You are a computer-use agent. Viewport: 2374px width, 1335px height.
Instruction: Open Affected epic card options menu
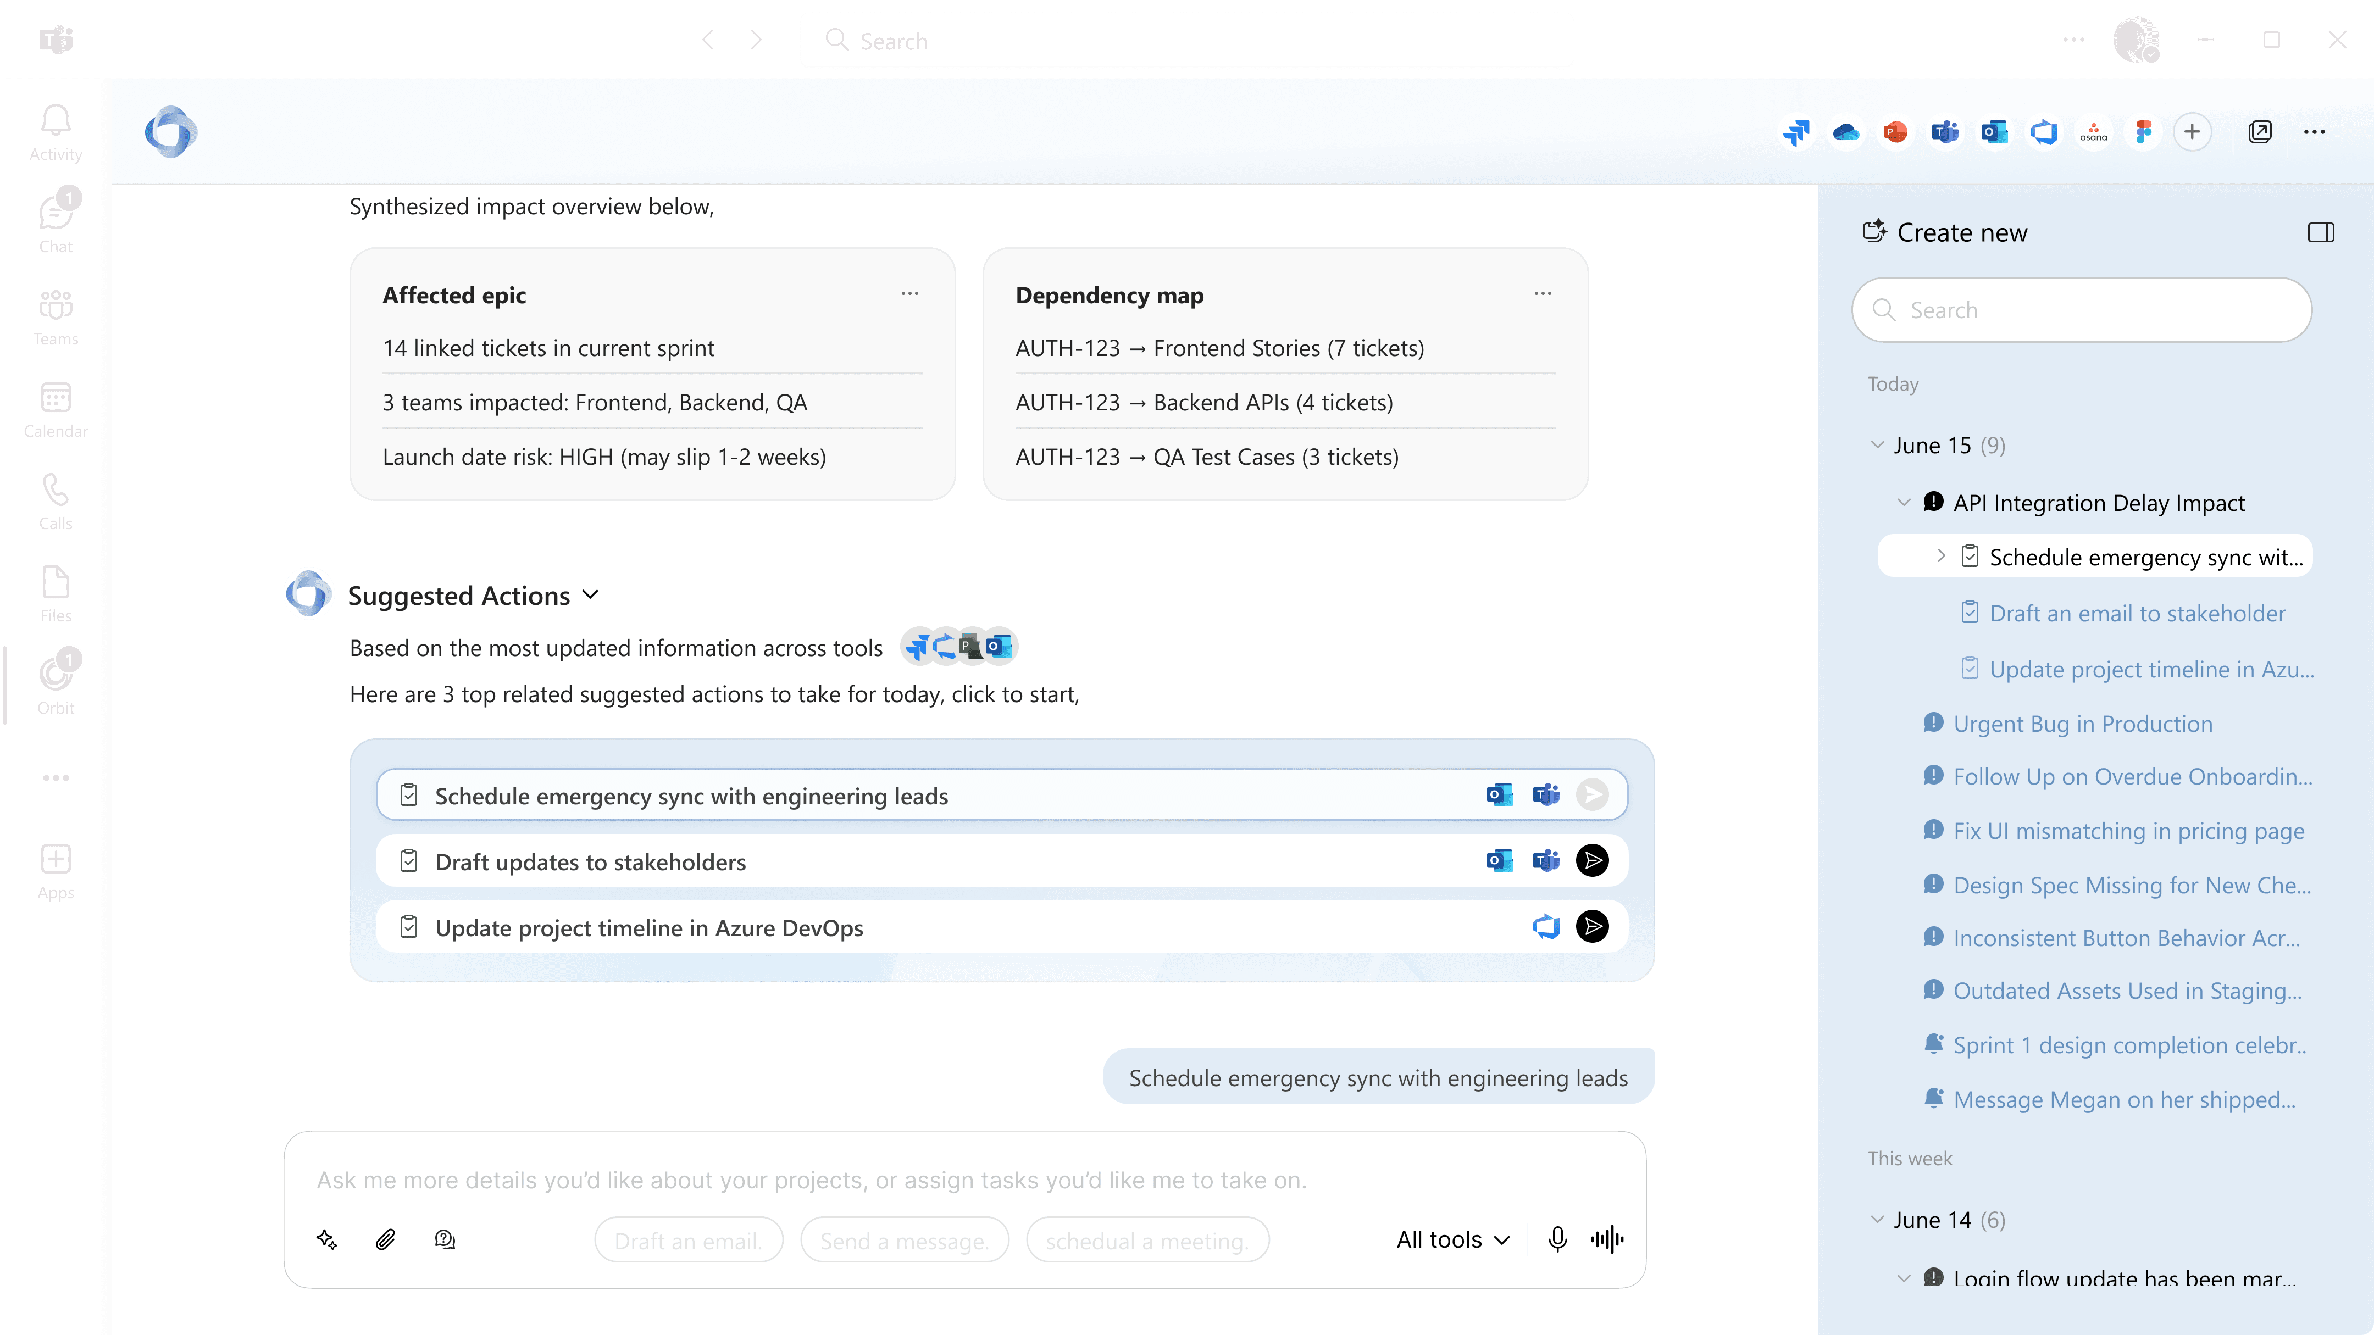909,294
